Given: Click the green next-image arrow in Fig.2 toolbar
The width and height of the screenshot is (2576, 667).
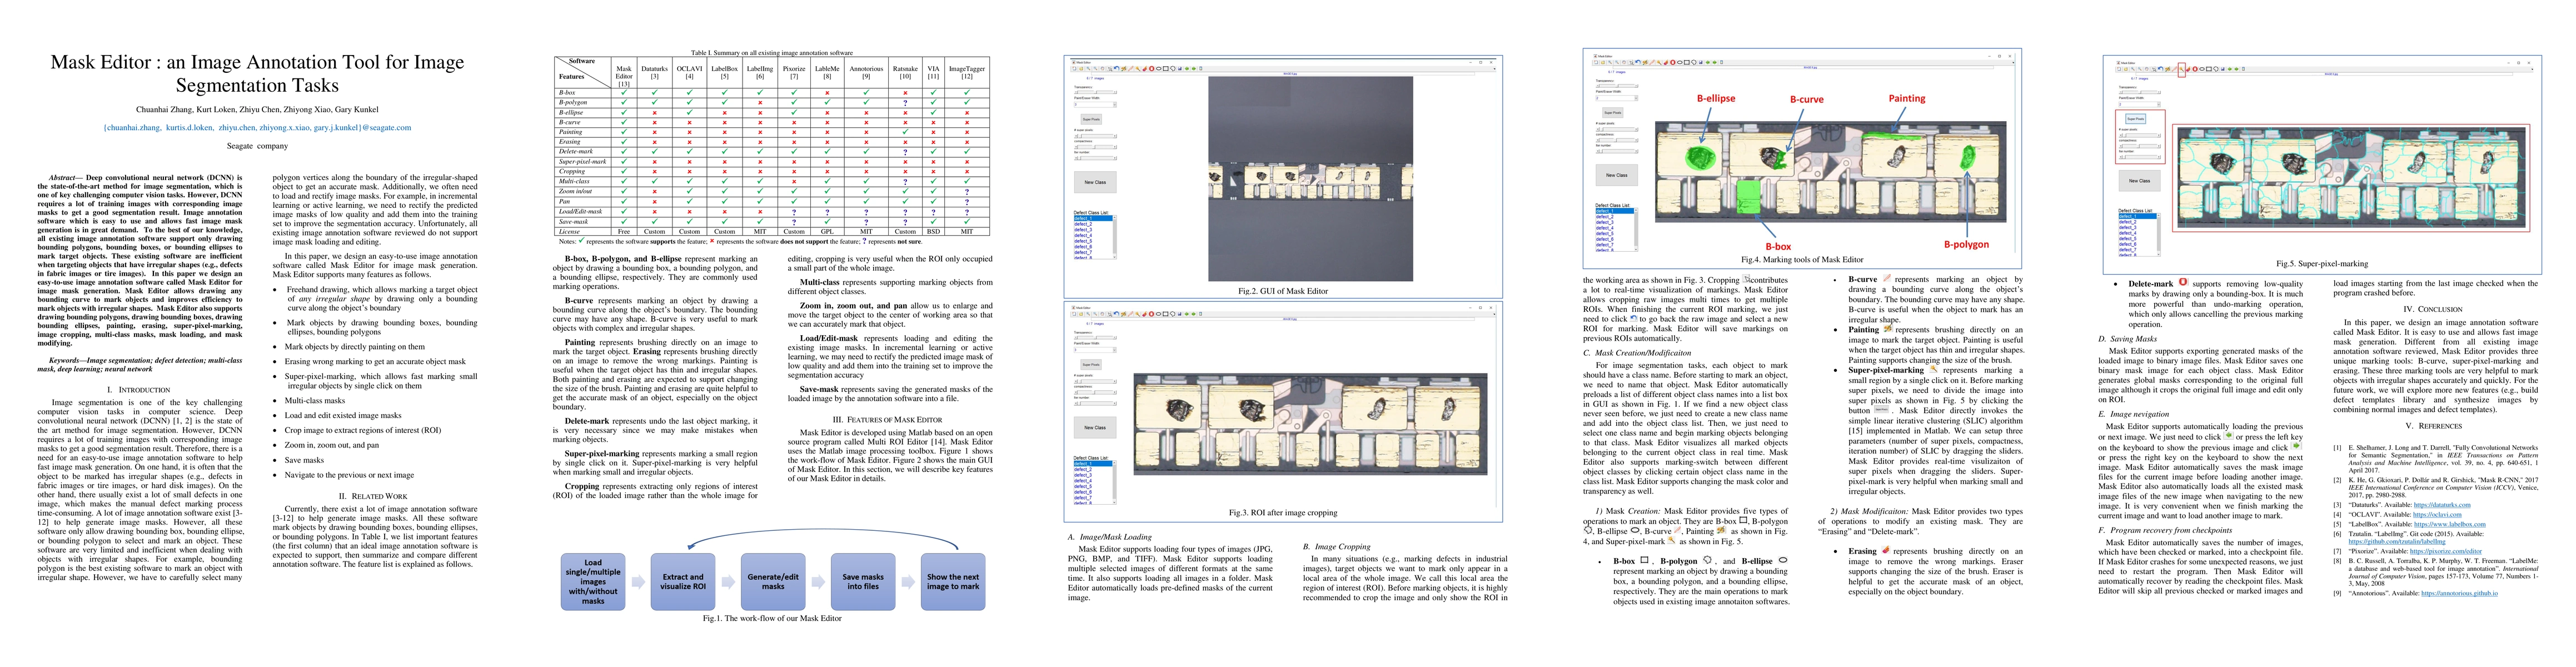Looking at the screenshot, I should tap(1194, 69).
